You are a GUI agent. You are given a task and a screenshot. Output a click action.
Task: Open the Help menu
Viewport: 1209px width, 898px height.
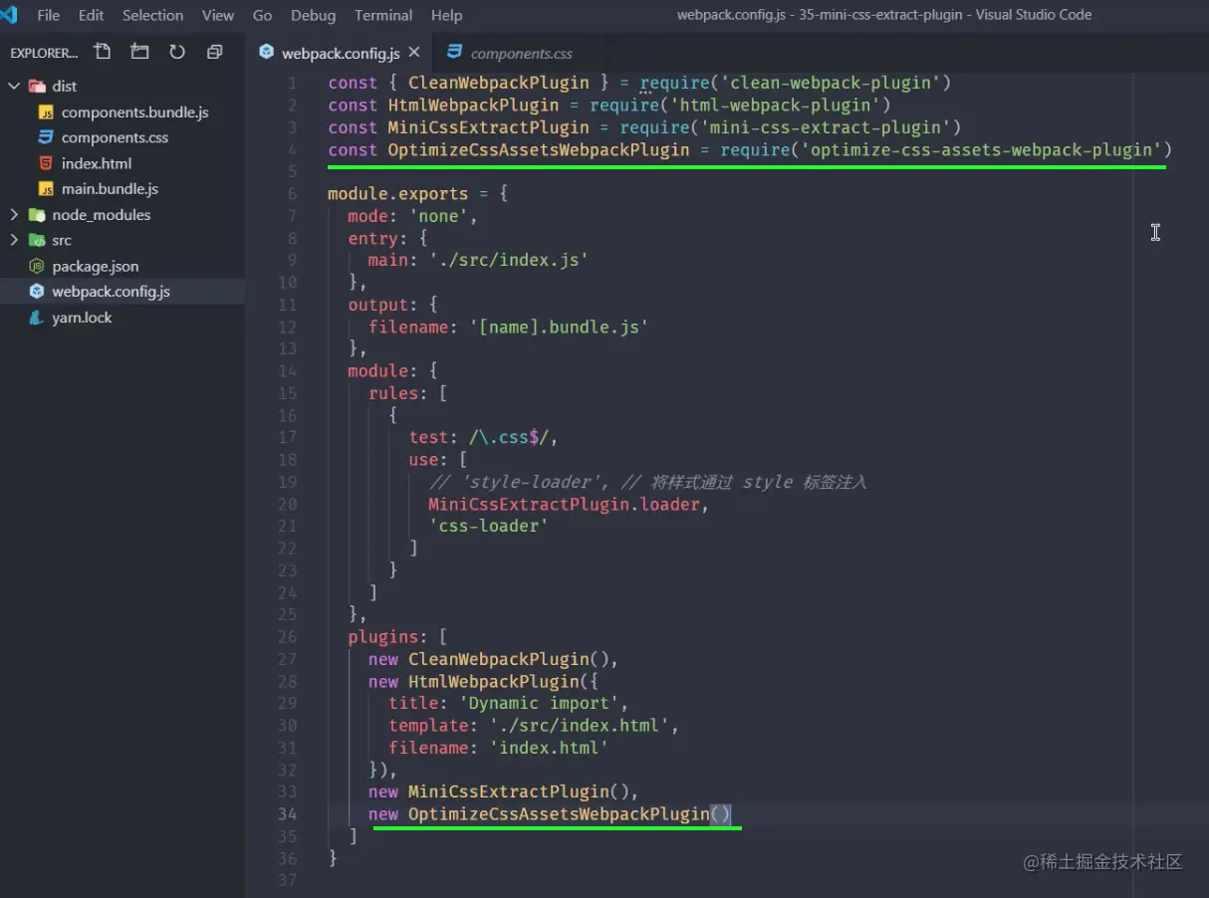(x=446, y=15)
